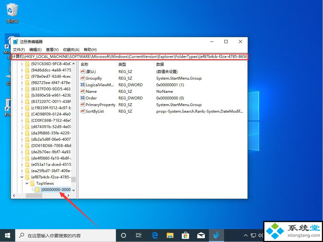Click folder icon of {c1f8339f-f312-4c97 key
The width and height of the screenshot is (323, 242).
point(27,108)
